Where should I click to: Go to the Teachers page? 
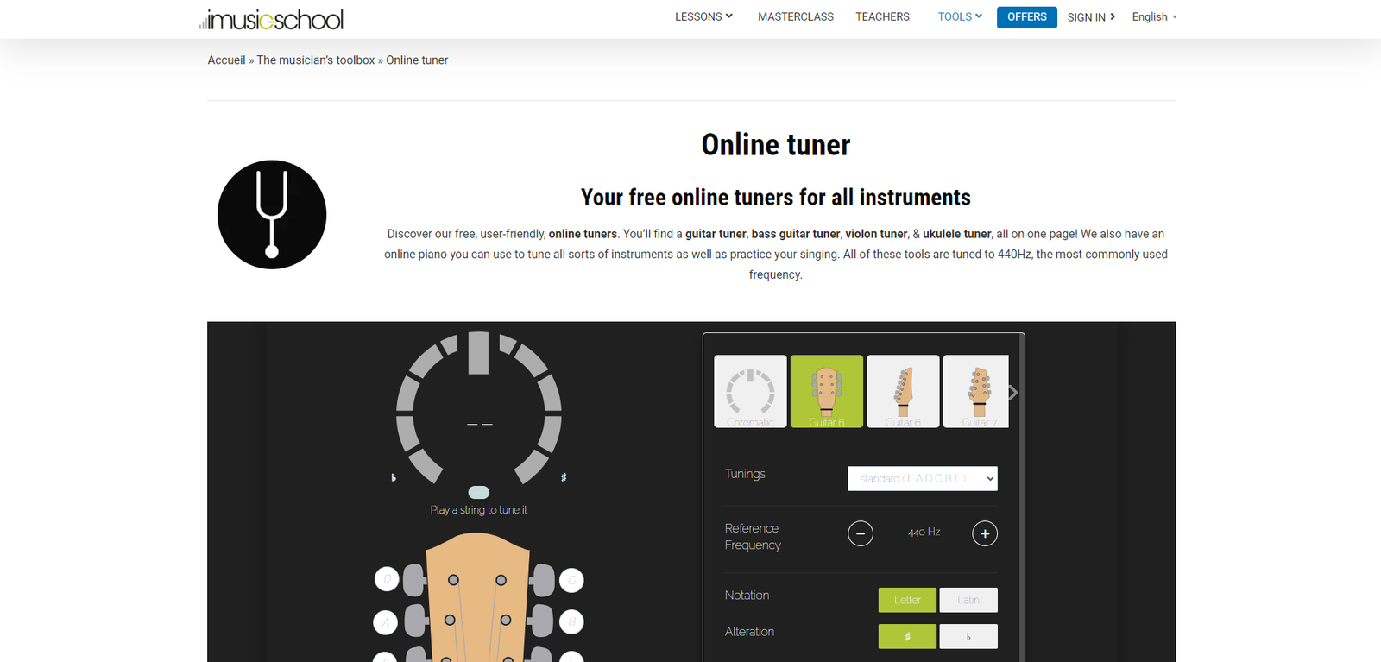point(882,16)
